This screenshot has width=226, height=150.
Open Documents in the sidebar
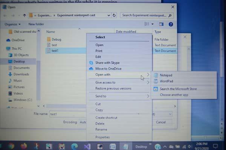[x=21, y=68]
